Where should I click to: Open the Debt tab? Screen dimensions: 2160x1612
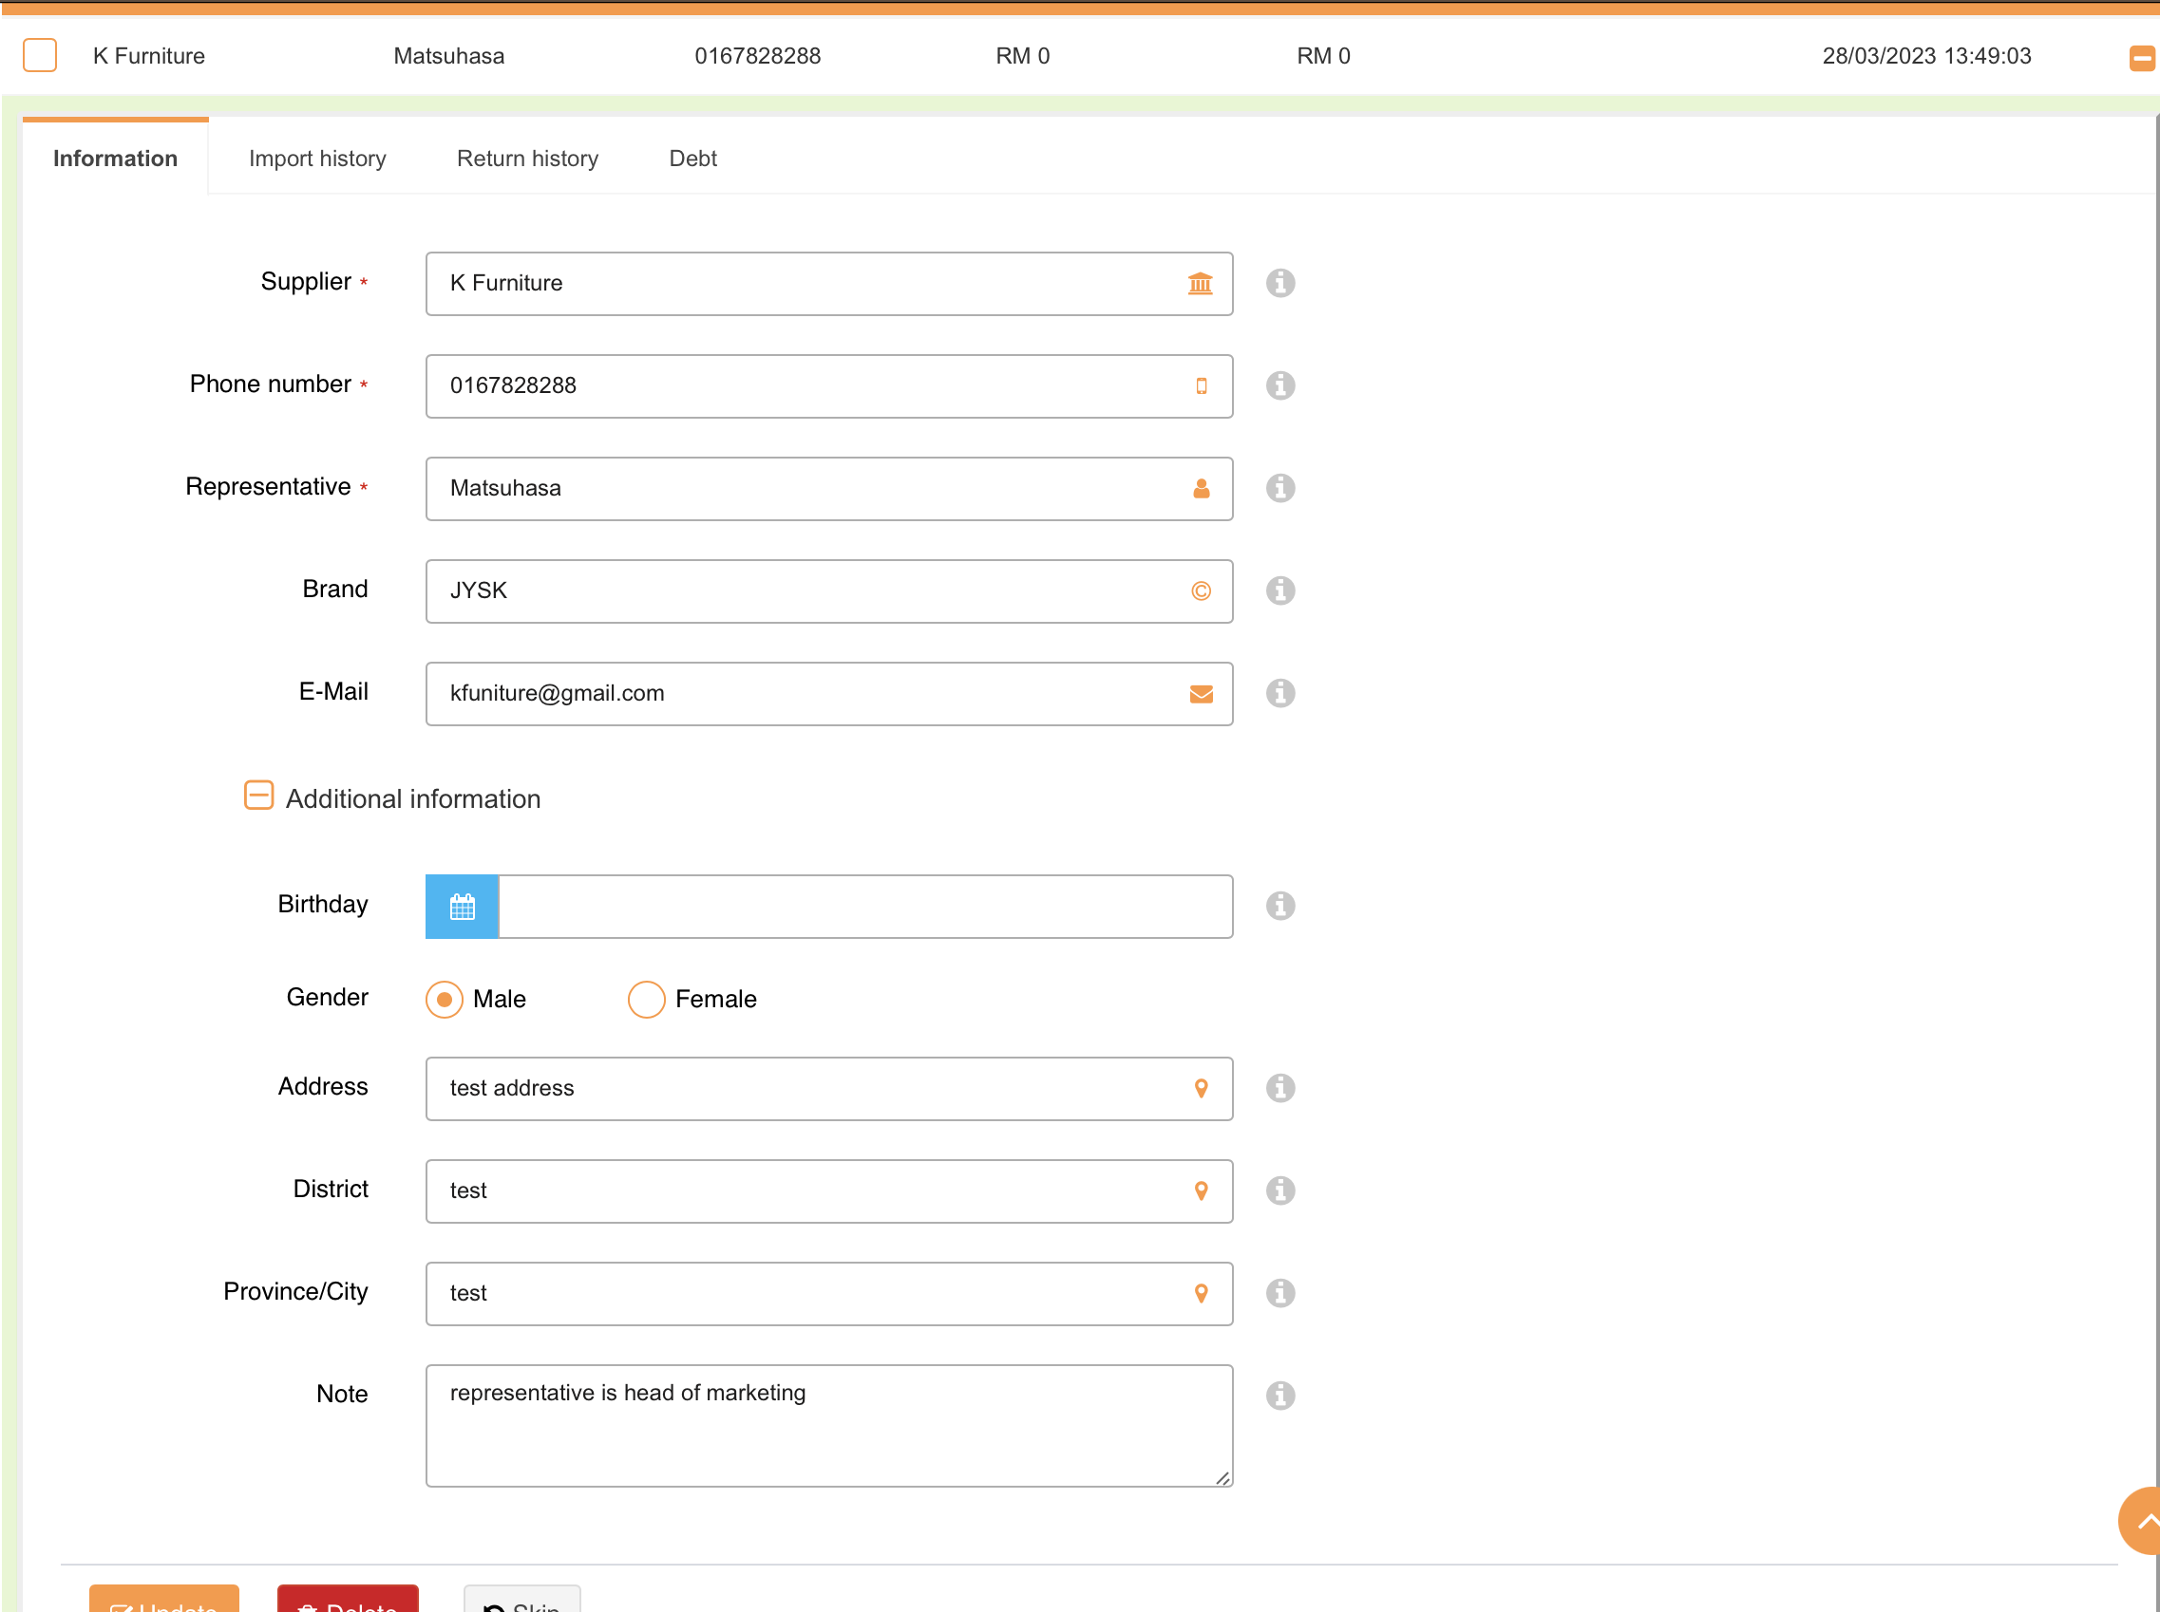692,159
